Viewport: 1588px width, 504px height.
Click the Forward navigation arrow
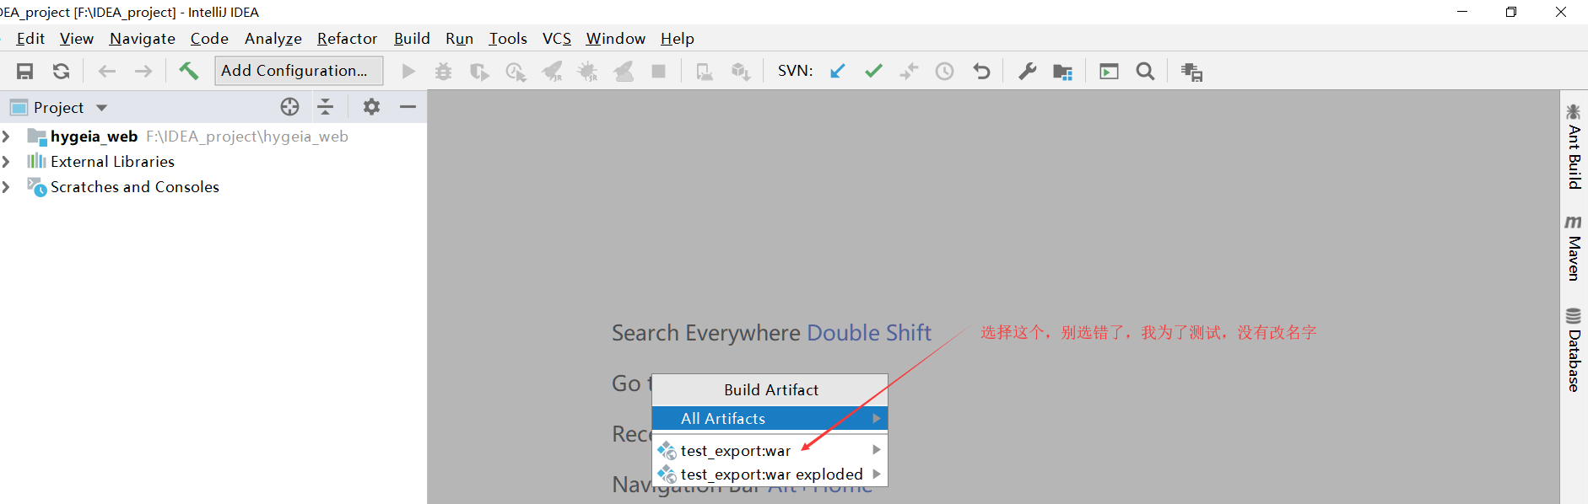tap(143, 72)
